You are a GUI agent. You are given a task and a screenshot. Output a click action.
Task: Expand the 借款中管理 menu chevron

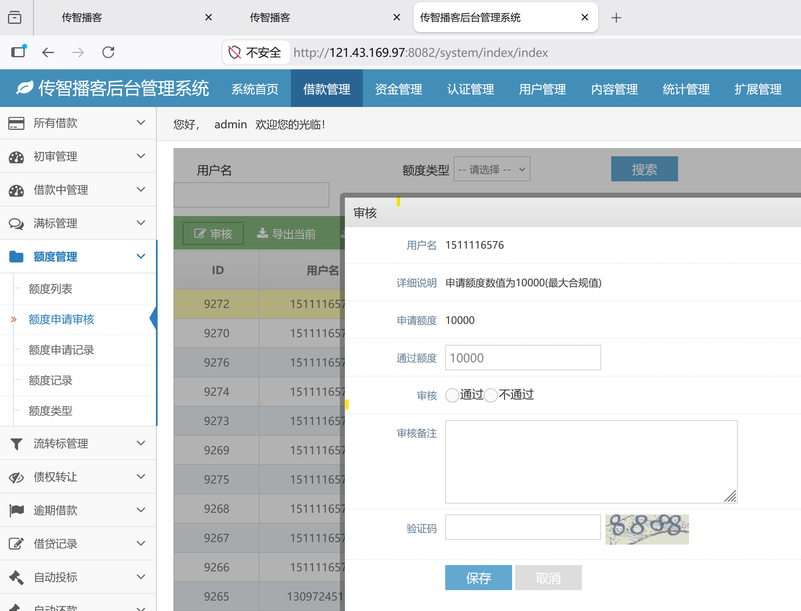click(x=141, y=189)
